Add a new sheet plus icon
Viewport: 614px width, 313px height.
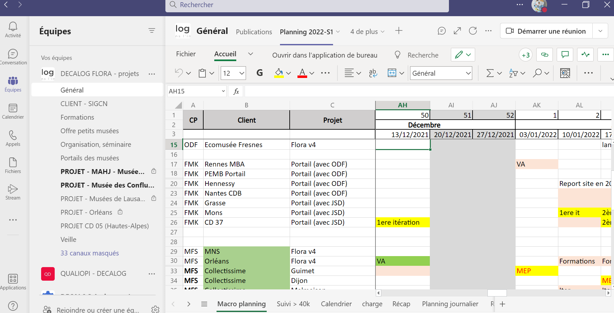pos(502,304)
